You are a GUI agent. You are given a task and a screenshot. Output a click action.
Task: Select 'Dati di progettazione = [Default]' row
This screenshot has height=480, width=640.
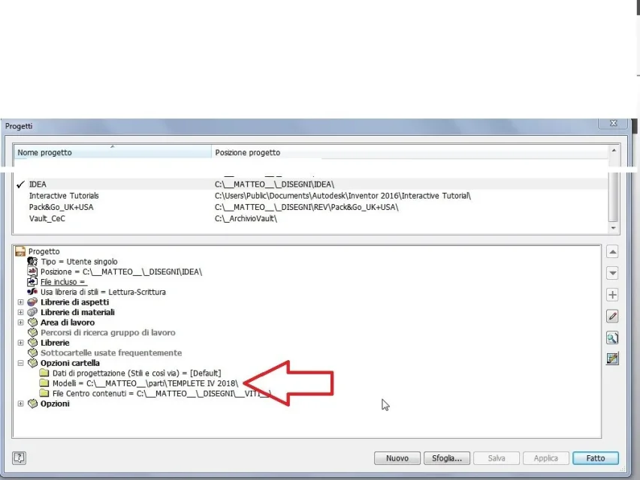[x=137, y=373]
